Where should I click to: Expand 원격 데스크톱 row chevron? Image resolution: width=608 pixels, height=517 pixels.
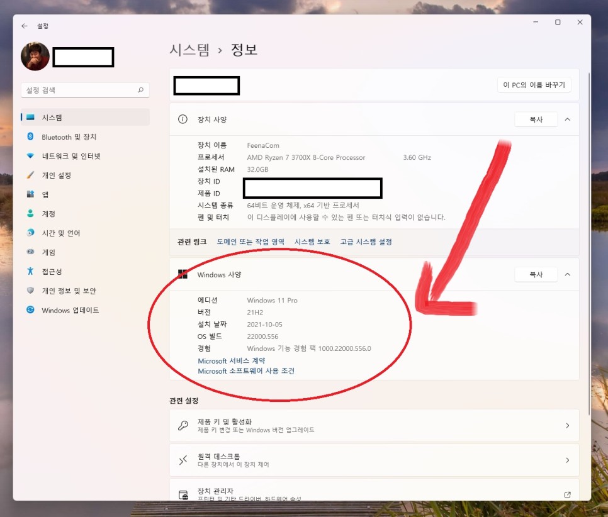[567, 460]
